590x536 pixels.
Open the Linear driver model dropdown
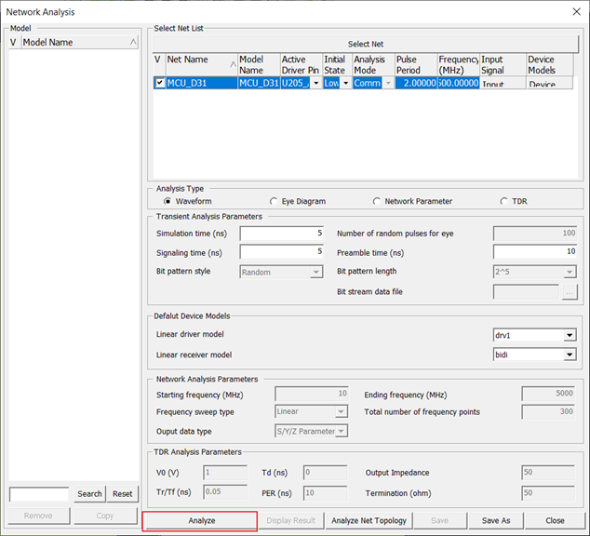(569, 336)
